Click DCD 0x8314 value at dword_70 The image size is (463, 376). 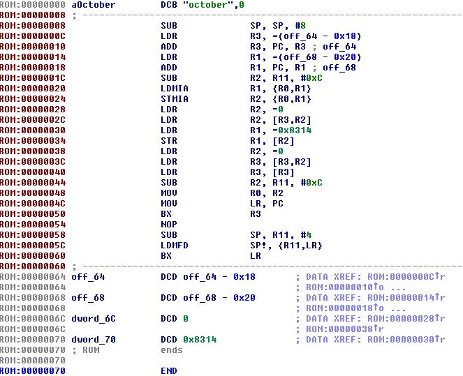[x=200, y=340]
